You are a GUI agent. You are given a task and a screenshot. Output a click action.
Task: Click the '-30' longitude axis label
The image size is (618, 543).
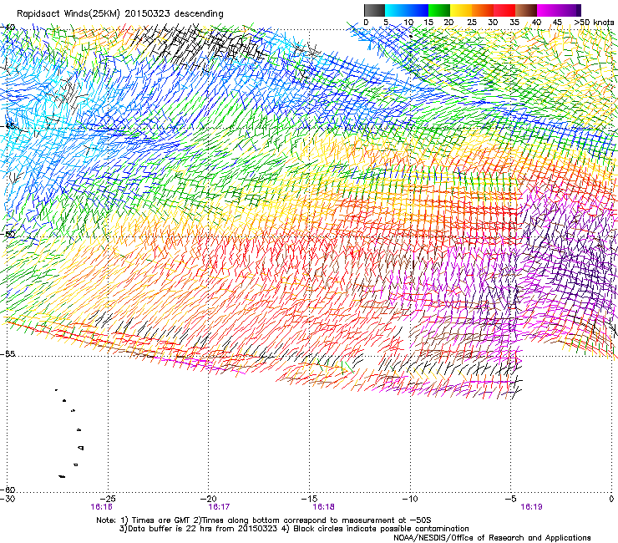point(7,499)
